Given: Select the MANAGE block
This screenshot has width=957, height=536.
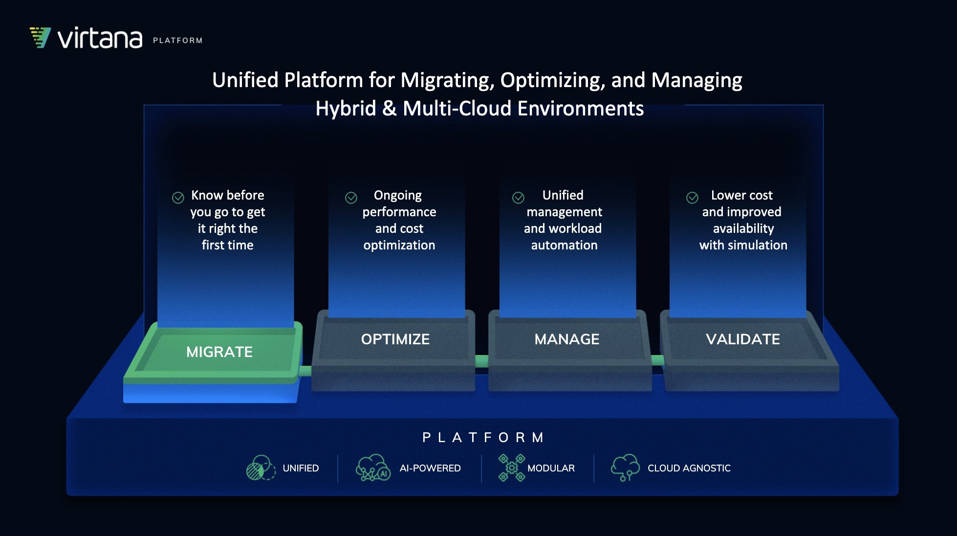Looking at the screenshot, I should coord(566,339).
